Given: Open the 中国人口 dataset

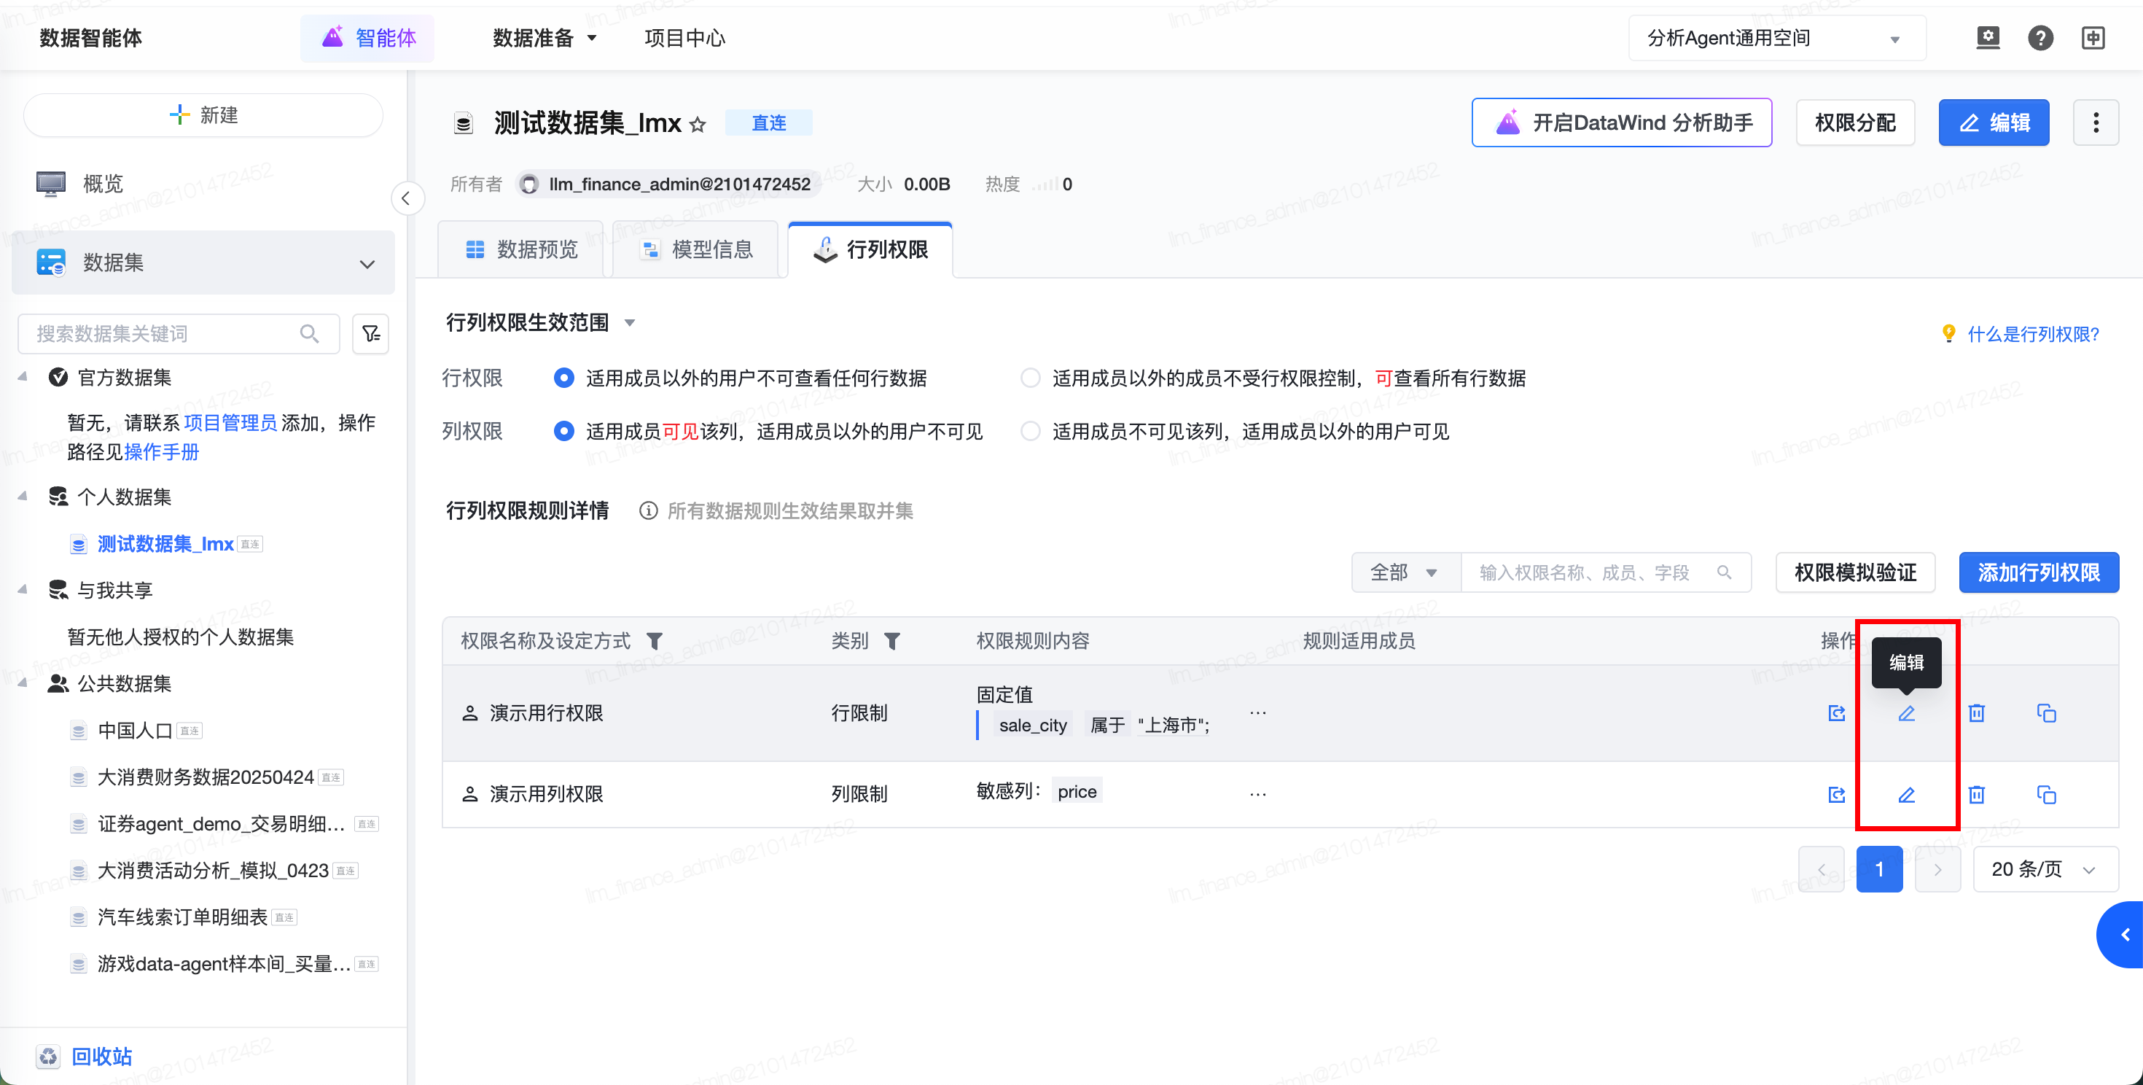Looking at the screenshot, I should (x=135, y=731).
